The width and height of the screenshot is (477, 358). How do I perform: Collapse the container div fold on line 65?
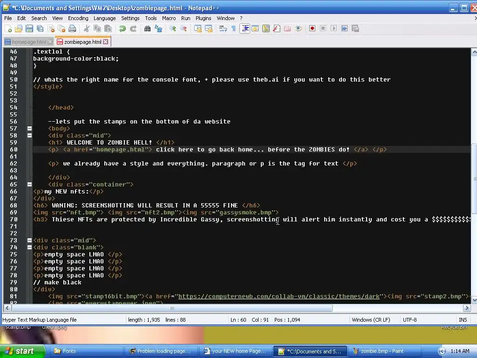click(x=29, y=185)
